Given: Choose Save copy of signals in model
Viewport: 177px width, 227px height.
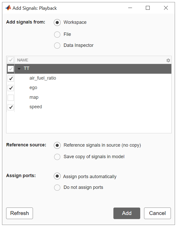Looking at the screenshot, I should pos(57,157).
